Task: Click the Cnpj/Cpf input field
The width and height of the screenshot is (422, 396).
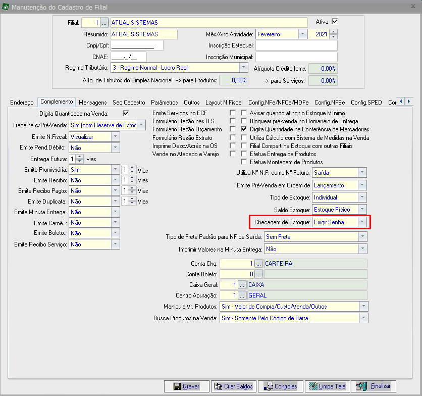Action: pos(137,45)
